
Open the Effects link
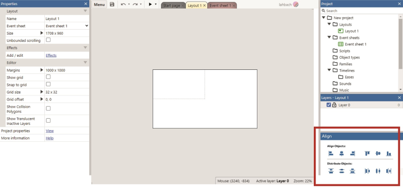[51, 55]
